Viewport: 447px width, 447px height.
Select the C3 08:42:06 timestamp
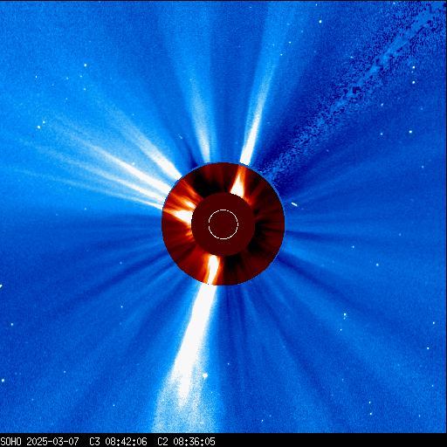[118, 442]
